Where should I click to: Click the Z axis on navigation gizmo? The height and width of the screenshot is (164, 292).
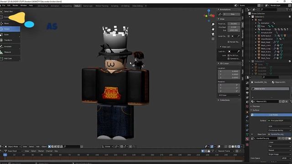pyautogui.click(x=209, y=10)
